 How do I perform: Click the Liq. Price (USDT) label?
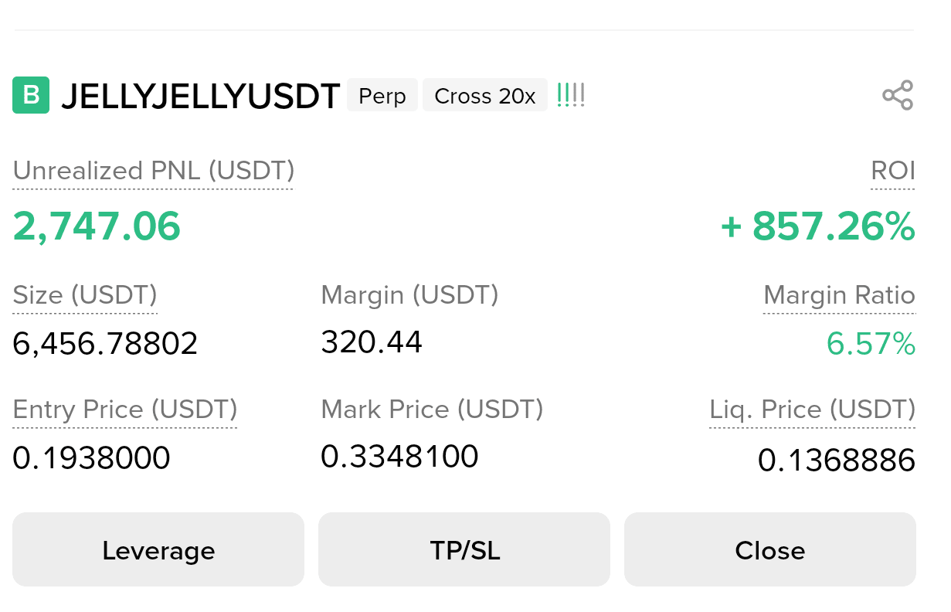pyautogui.click(x=813, y=410)
